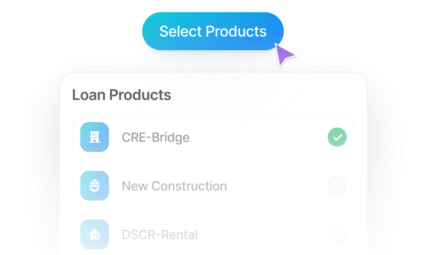Deselect the CRE-Bridge product checkmark
Image resolution: width=426 pixels, height=255 pixels.
tap(337, 137)
